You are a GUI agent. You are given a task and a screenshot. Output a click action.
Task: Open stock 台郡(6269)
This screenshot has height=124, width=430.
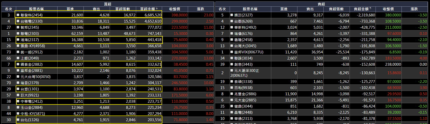coord(244,21)
